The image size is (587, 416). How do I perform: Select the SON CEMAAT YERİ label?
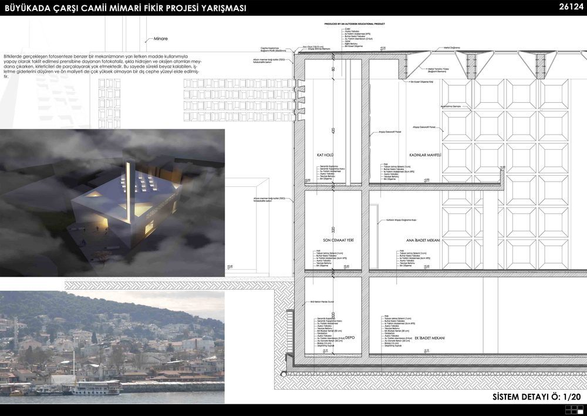[339, 240]
